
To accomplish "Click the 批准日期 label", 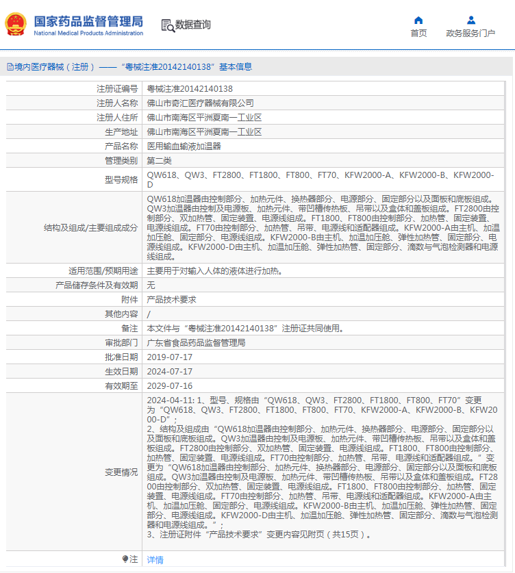I will [121, 357].
